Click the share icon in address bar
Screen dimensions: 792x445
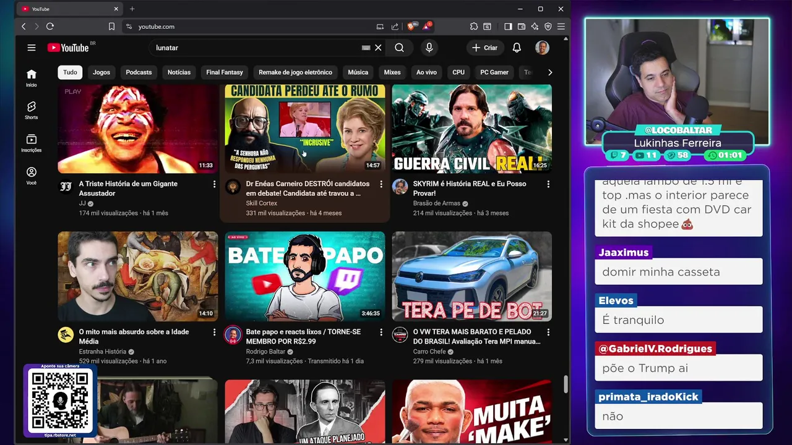(395, 27)
